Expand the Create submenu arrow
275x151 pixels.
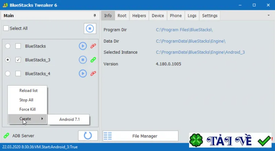point(42,119)
